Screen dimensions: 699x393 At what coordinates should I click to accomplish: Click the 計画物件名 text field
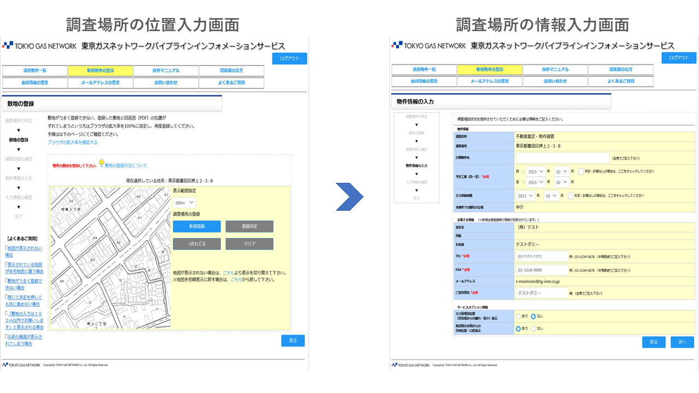pos(562,158)
